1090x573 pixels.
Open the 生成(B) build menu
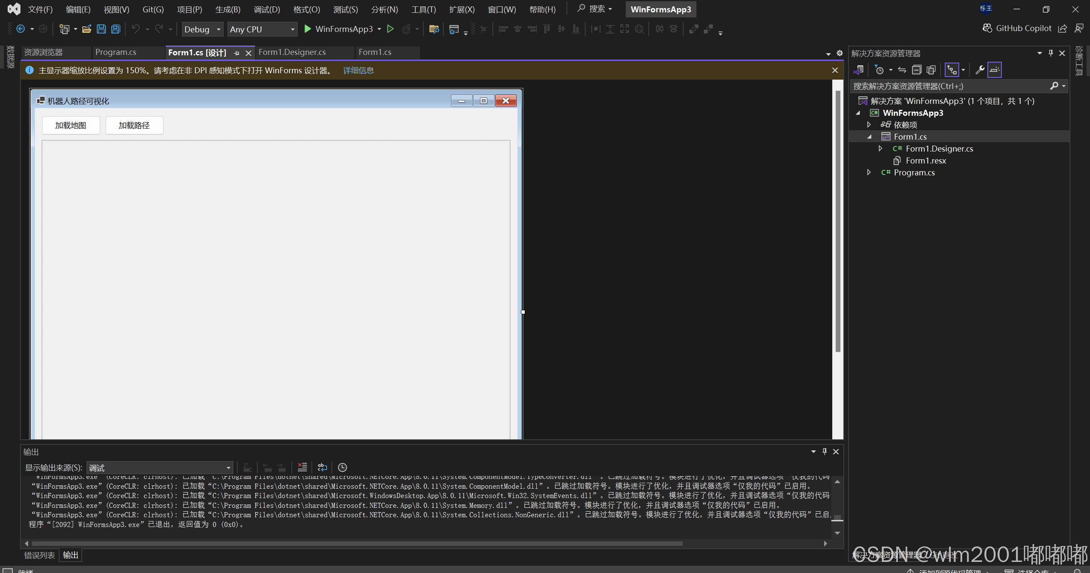click(x=227, y=9)
